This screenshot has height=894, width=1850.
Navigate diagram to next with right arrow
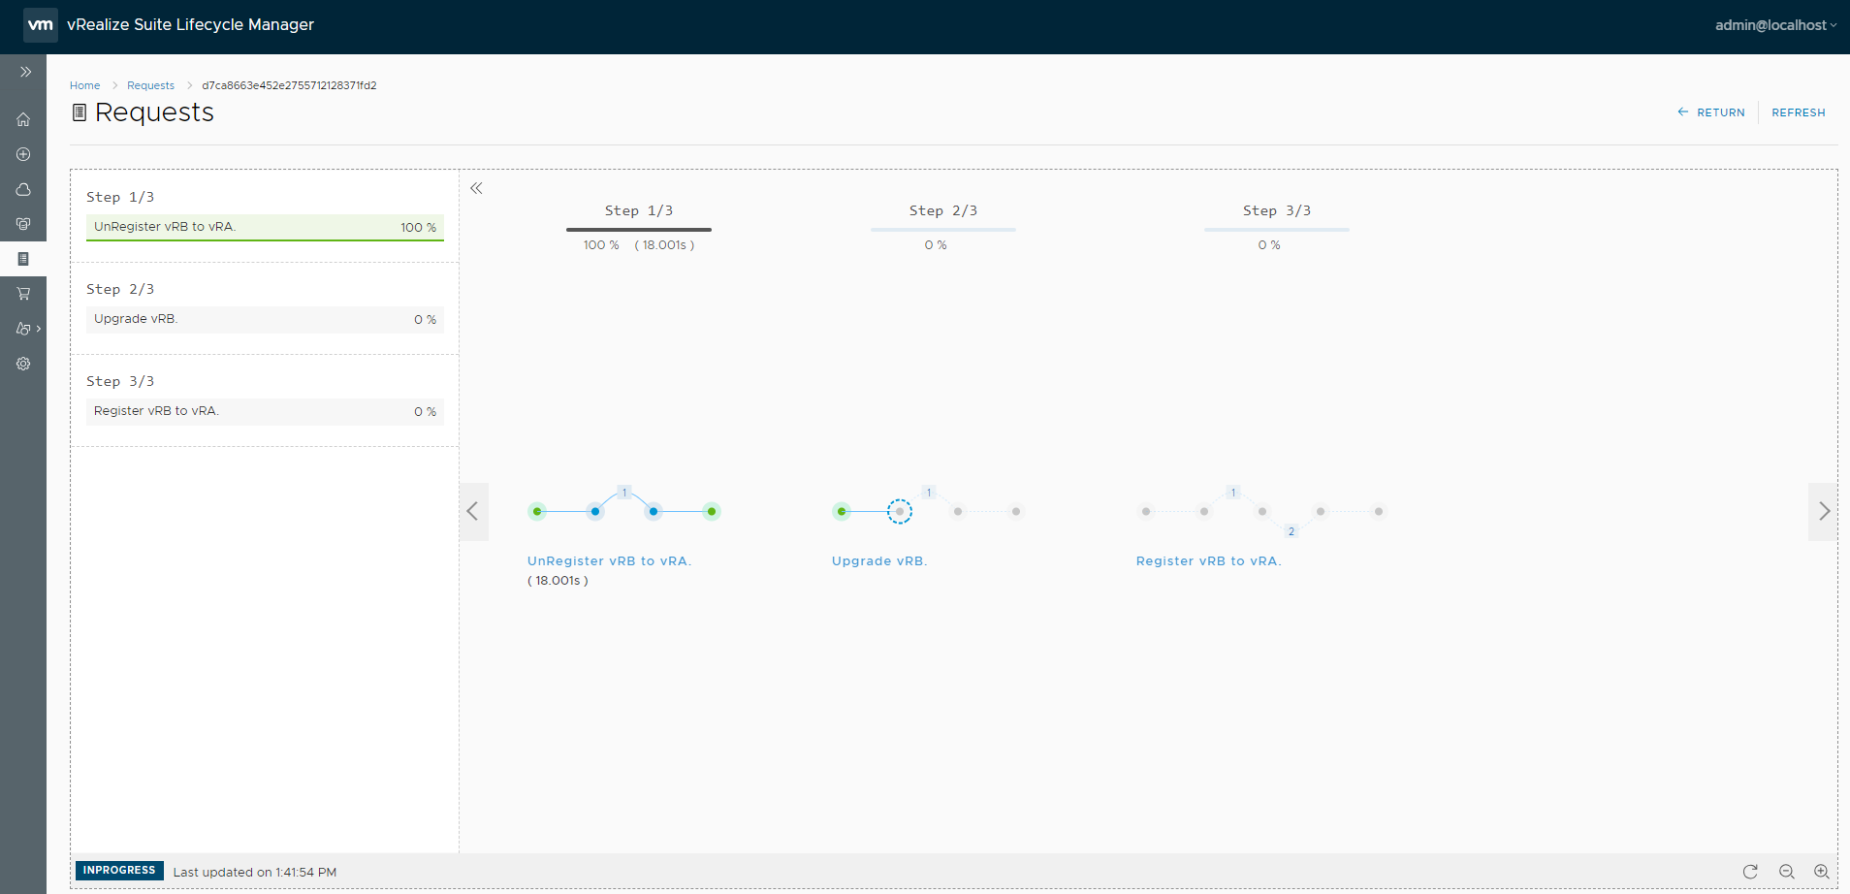pos(1823,511)
